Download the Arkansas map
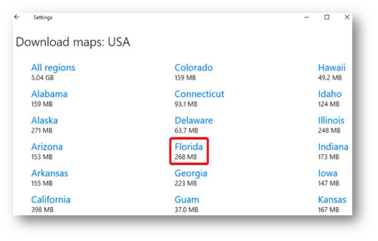Screen dimensions: 378x241 (50, 178)
